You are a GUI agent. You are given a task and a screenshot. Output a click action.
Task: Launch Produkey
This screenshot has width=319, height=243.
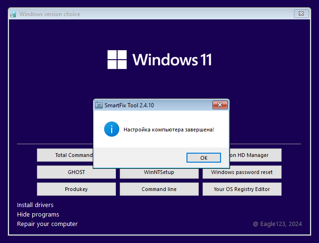pyautogui.click(x=76, y=189)
